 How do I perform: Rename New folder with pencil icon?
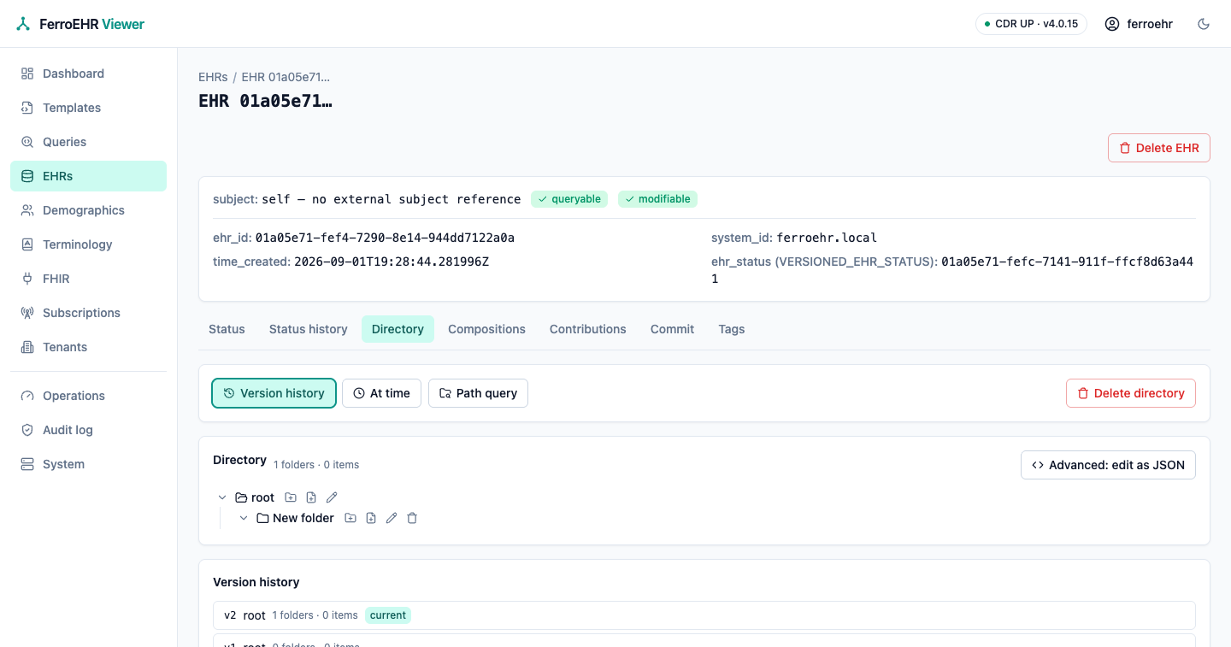pos(392,518)
